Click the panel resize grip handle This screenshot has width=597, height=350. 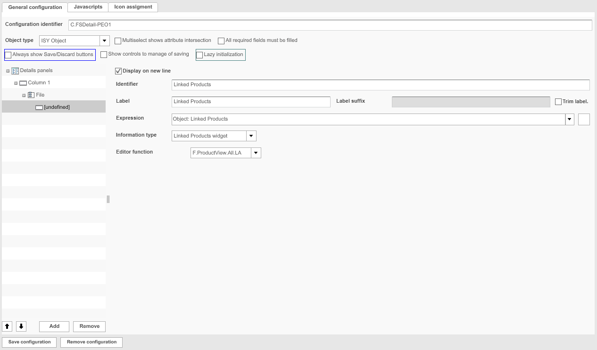tap(108, 199)
